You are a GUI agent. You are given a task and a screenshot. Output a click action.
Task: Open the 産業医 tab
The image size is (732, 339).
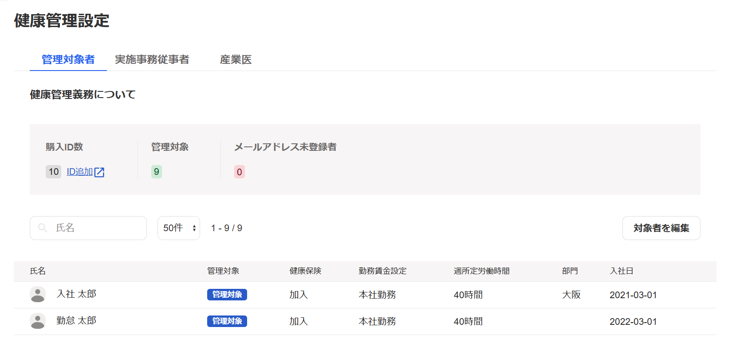(x=236, y=59)
